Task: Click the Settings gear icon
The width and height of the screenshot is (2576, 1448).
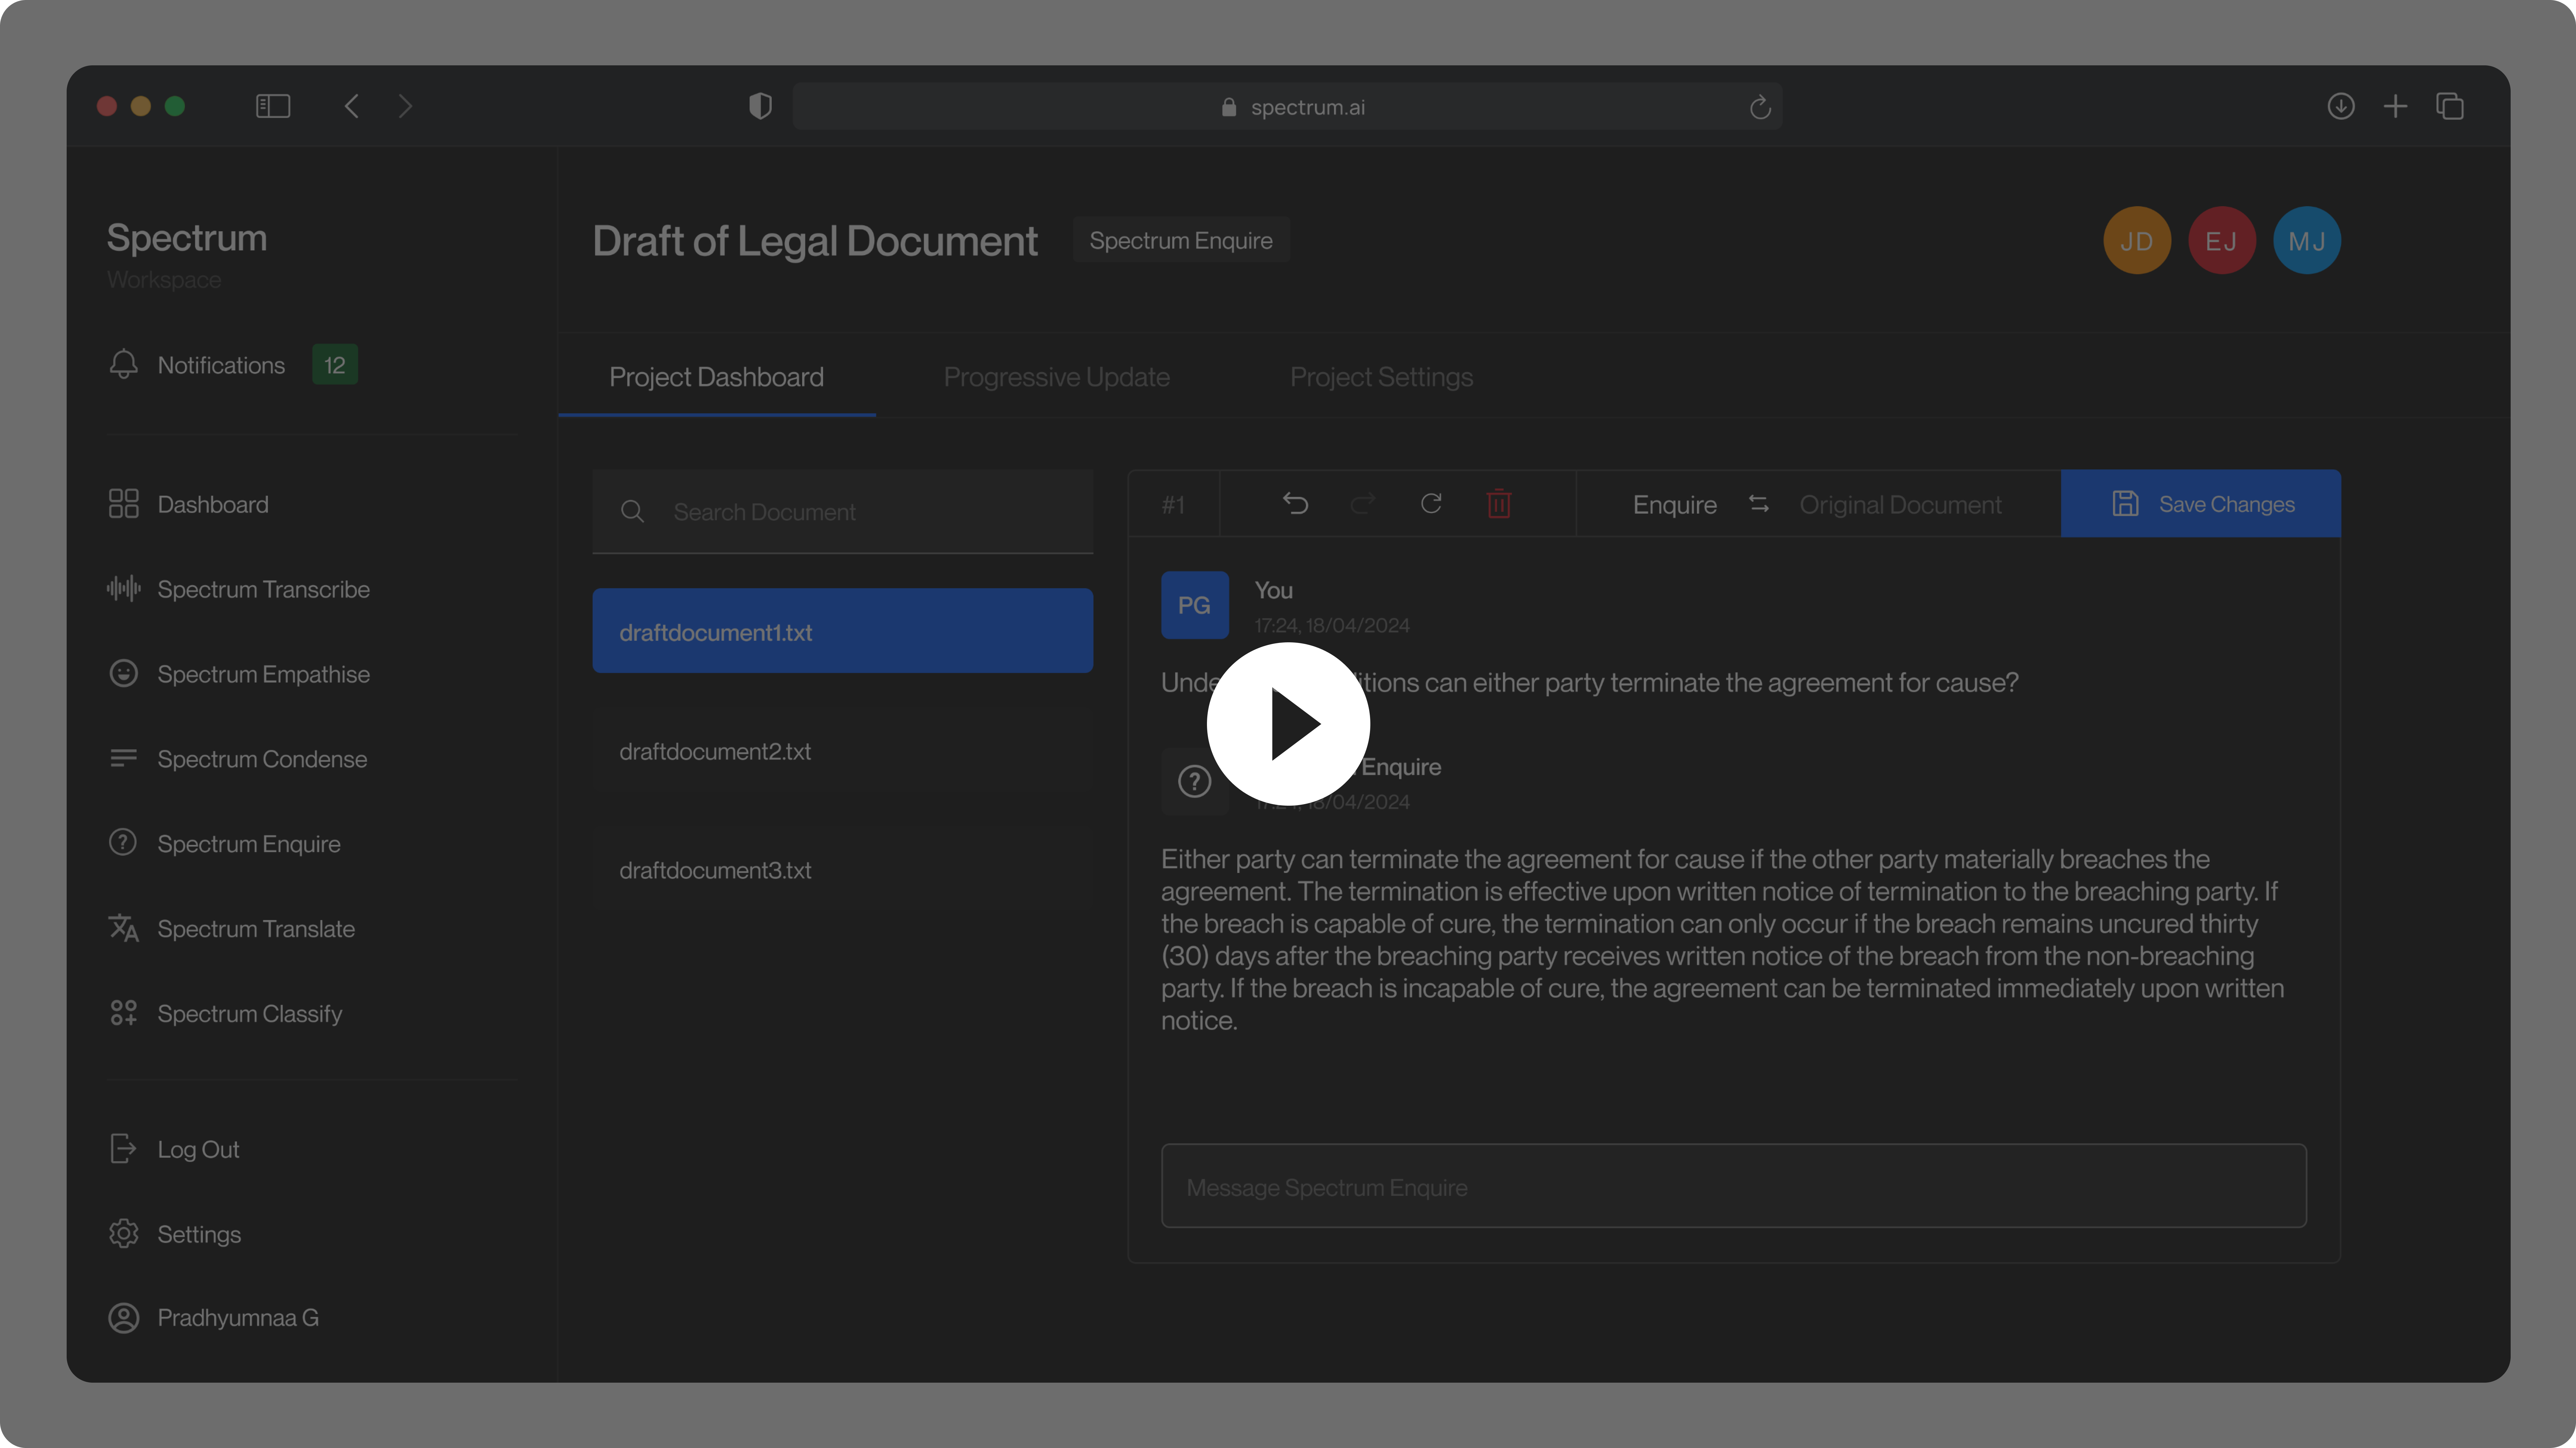Action: (124, 1234)
